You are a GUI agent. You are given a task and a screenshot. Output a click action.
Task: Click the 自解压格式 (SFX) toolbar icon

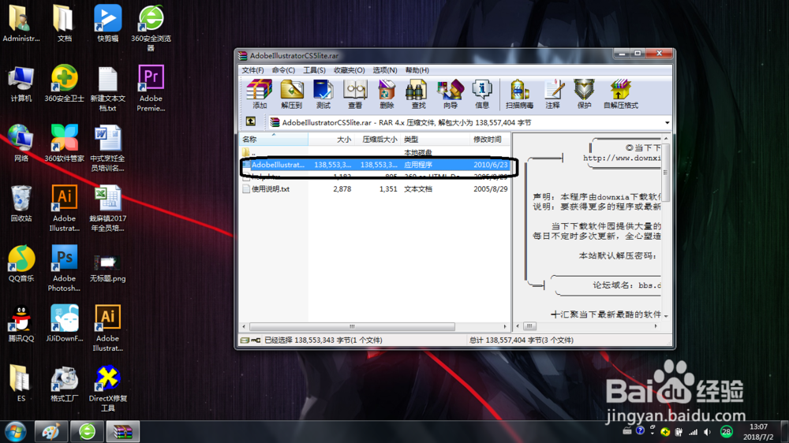click(620, 94)
